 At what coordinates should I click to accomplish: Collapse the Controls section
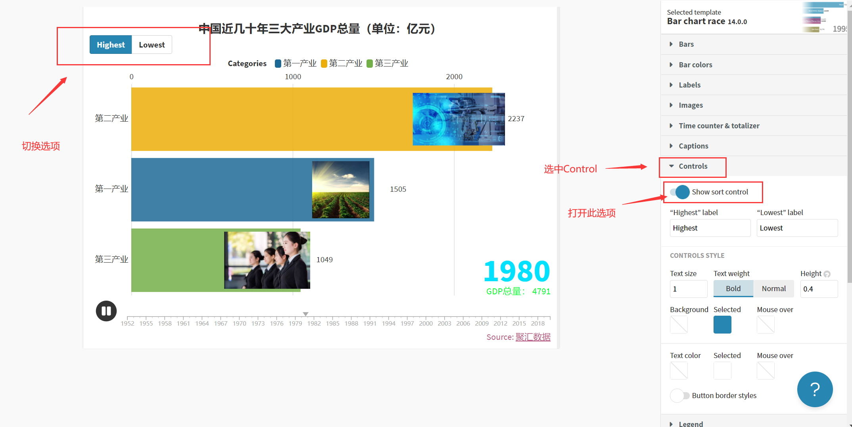[x=754, y=166]
